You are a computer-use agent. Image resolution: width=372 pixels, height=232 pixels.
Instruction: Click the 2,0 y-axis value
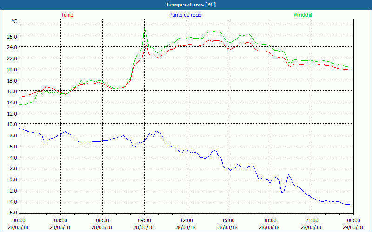coord(13,168)
